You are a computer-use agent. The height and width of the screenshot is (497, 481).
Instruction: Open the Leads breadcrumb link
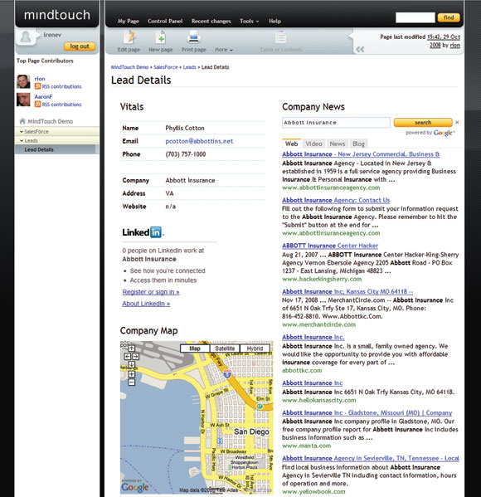click(x=189, y=67)
